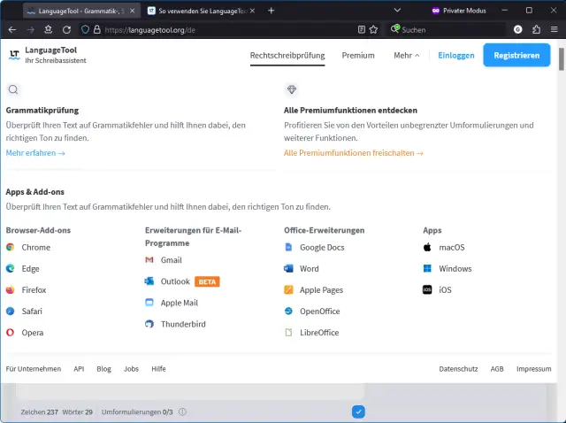
Task: Bookmark page with the star icon
Action: pos(373,29)
